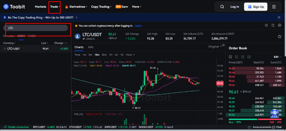The image size is (286, 131).
Task: Star LTC/USDT in the currency list
Action: [5, 49]
